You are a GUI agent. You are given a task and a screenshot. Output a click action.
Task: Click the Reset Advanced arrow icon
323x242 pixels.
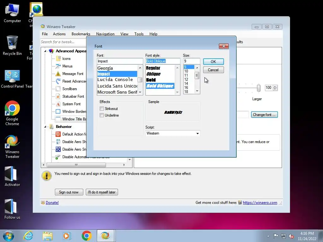(58, 81)
